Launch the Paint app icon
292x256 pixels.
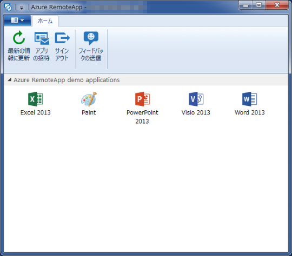(89, 99)
